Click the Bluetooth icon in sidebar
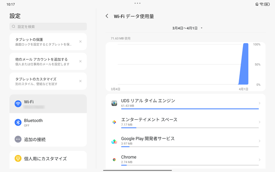The image size is (275, 172). [x=18, y=122]
